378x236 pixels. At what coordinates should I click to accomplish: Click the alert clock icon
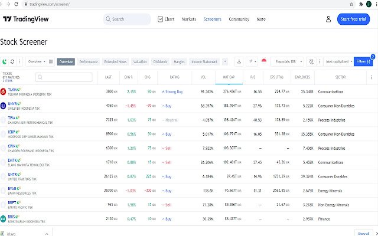pos(311,61)
